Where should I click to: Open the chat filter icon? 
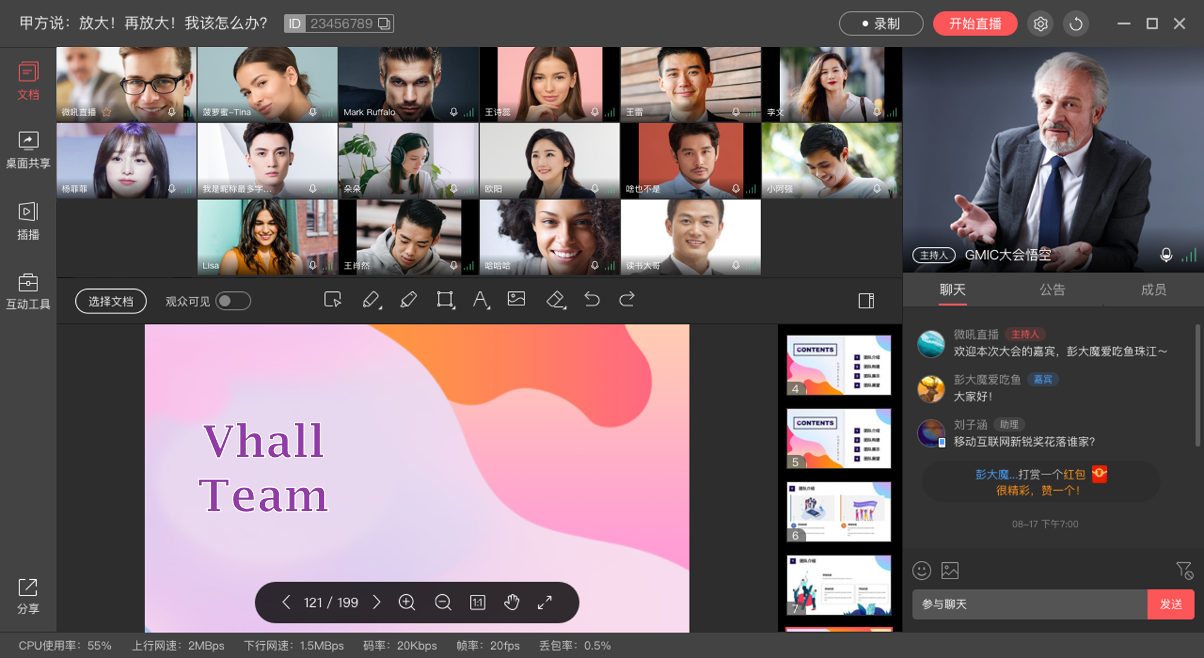point(1185,570)
